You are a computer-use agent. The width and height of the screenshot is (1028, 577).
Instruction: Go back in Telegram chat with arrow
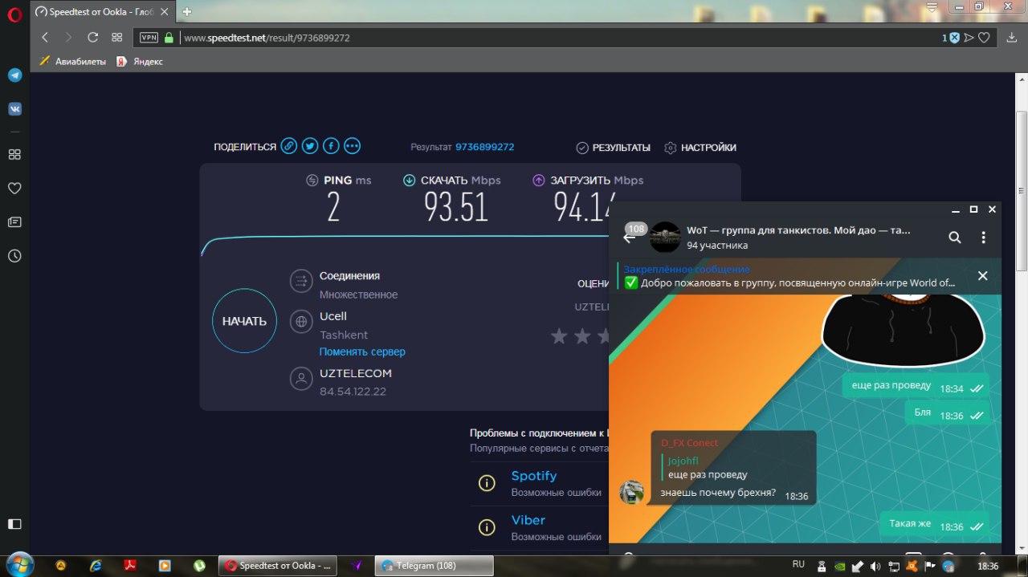(629, 238)
